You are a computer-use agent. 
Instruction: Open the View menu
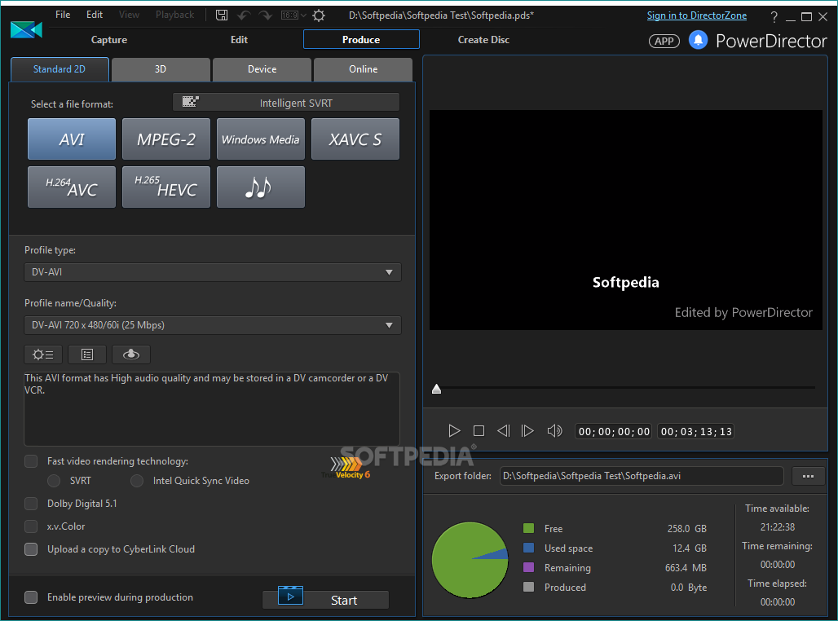tap(129, 15)
